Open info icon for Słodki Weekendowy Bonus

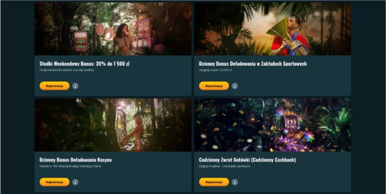75,86
